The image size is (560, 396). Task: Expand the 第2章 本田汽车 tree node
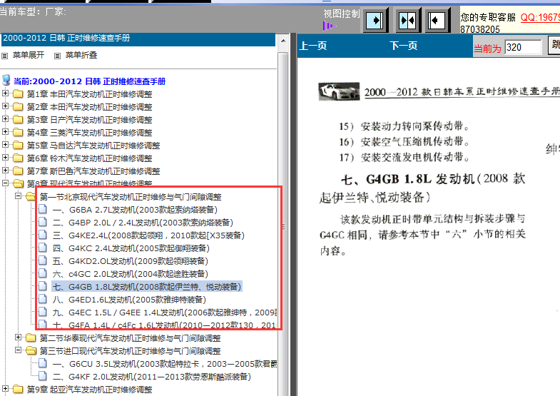(x=5, y=106)
